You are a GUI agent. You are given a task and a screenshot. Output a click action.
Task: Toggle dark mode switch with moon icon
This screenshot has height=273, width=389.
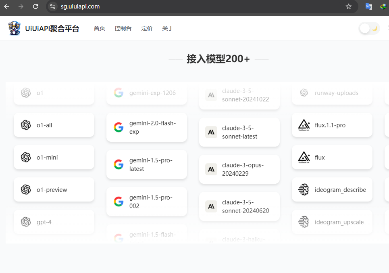369,28
